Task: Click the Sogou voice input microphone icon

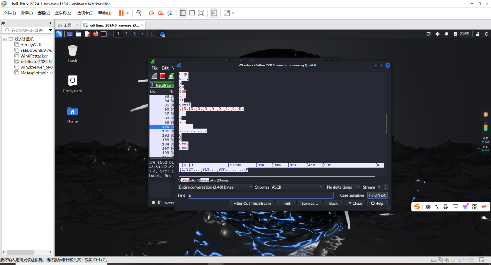Action: (x=446, y=207)
